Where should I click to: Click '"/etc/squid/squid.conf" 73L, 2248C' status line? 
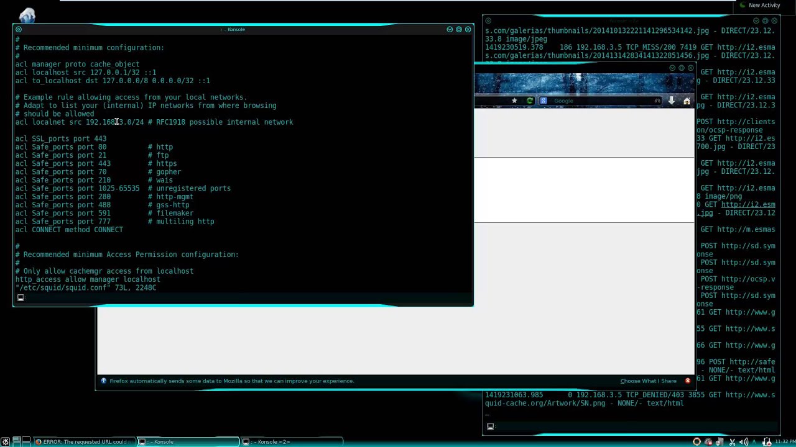pyautogui.click(x=86, y=288)
